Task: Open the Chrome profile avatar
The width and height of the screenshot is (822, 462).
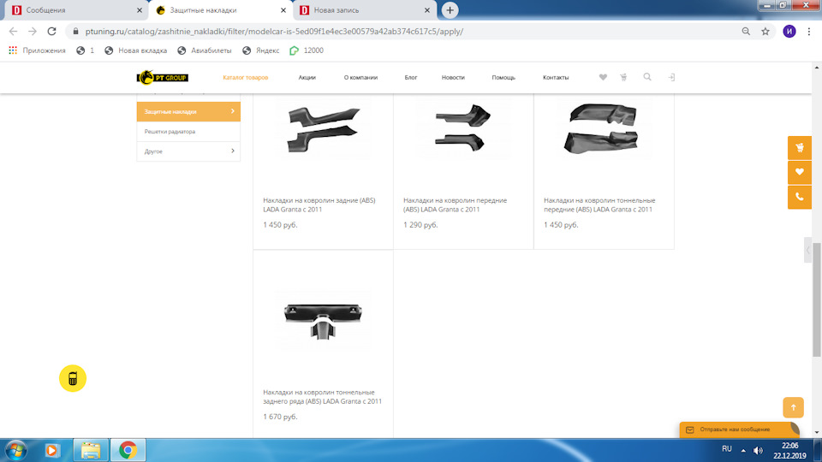Action: (789, 32)
